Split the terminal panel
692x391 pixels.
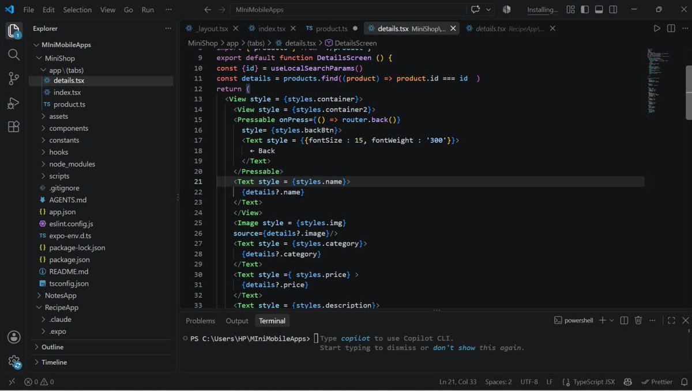pos(624,320)
